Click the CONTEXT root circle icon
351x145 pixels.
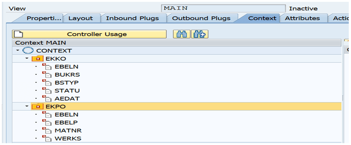29,51
